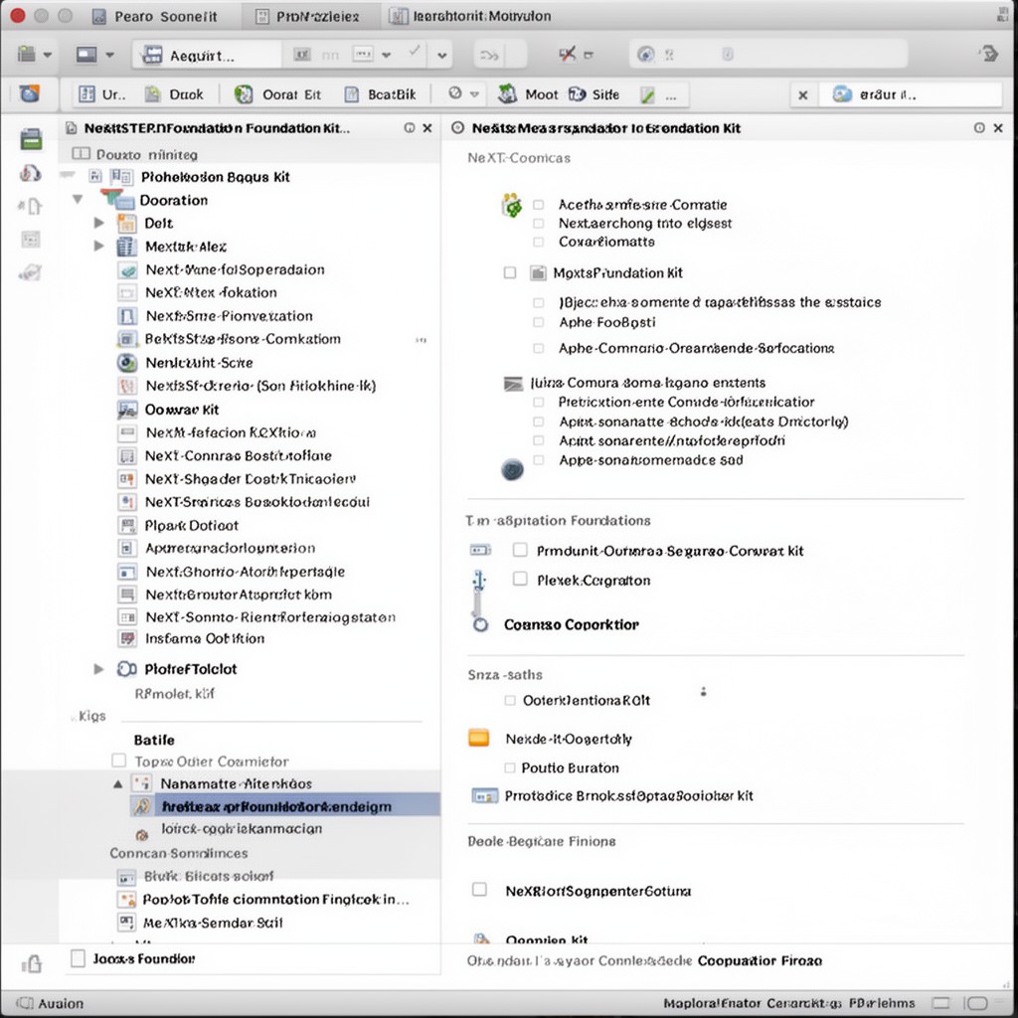
Task: Click the Protodice Brnoks kit icon
Action: click(485, 796)
